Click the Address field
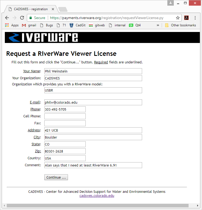 (93, 130)
